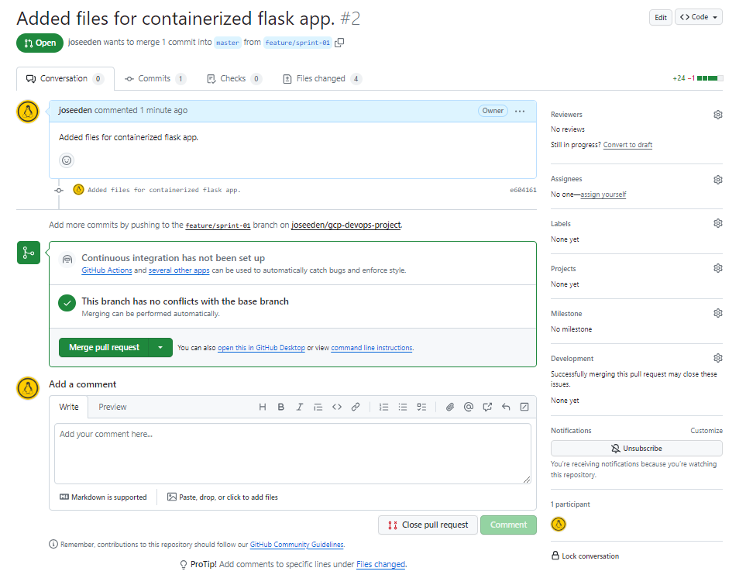Open Labels settings gear
The width and height of the screenshot is (746, 585).
(x=718, y=223)
